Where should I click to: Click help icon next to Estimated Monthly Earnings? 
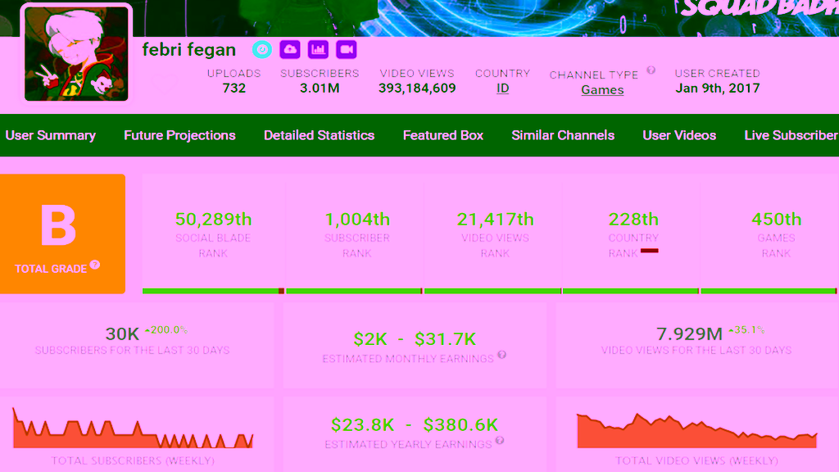501,355
